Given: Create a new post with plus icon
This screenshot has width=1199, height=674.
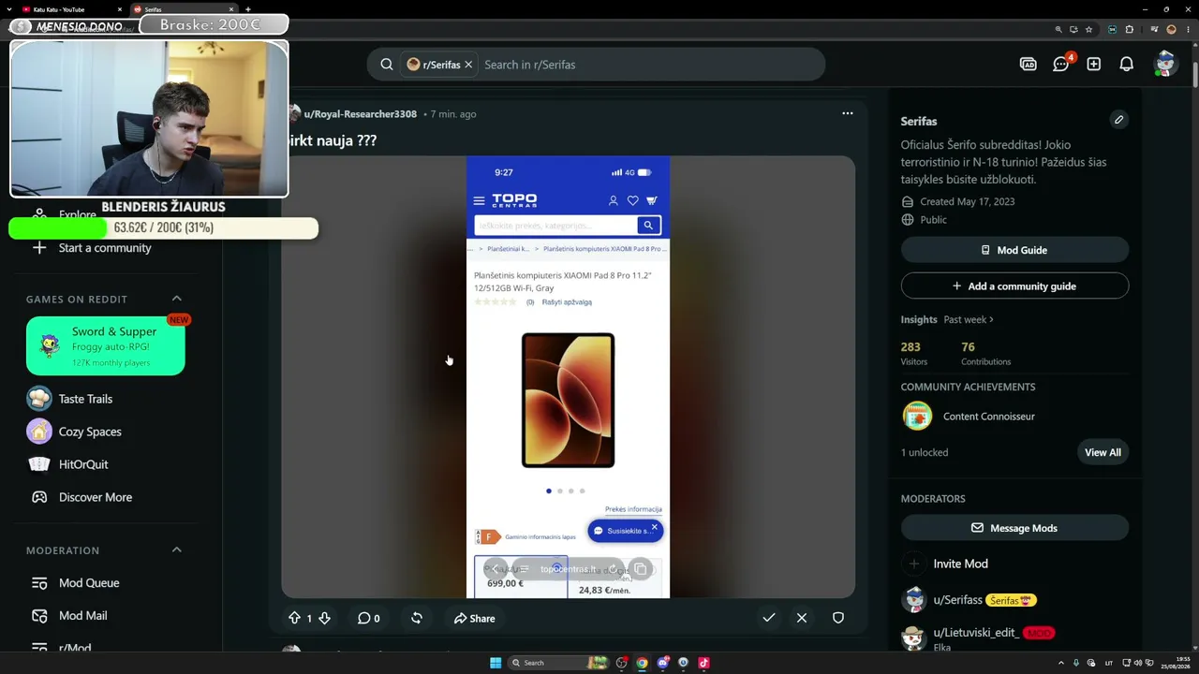Looking at the screenshot, I should [1093, 65].
